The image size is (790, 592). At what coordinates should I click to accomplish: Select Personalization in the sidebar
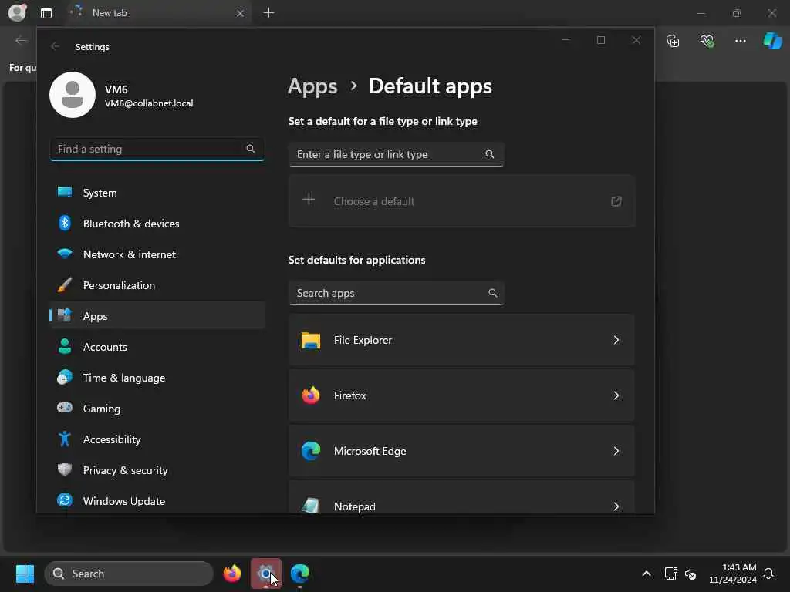[157, 285]
